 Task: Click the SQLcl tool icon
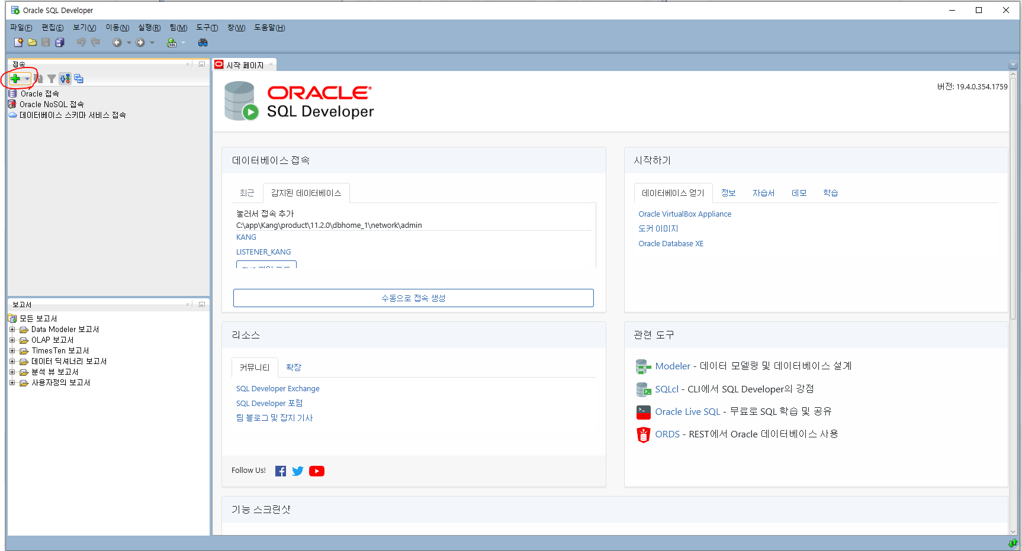click(x=643, y=389)
